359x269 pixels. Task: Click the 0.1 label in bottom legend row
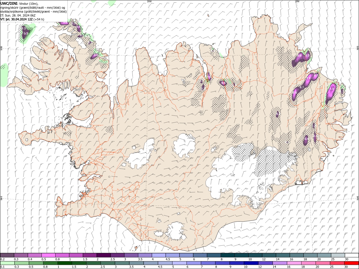pyautogui.click(x=2, y=267)
